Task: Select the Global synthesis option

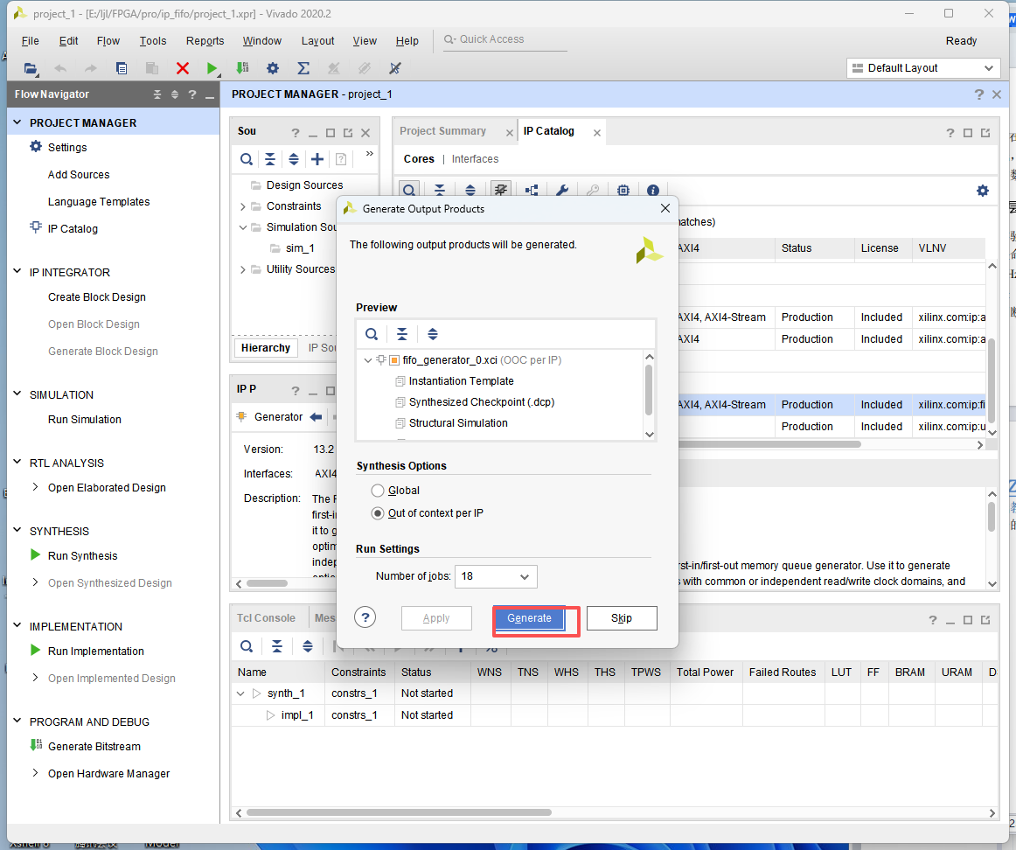Action: pos(378,491)
